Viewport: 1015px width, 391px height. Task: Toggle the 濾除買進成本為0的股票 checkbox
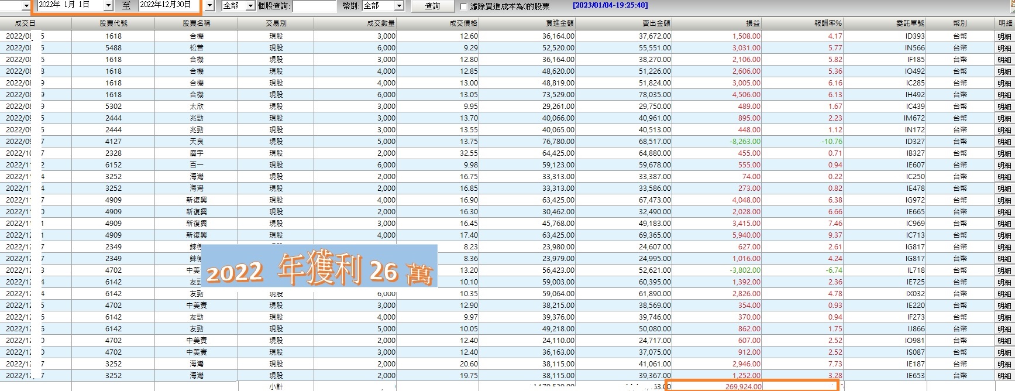(464, 6)
